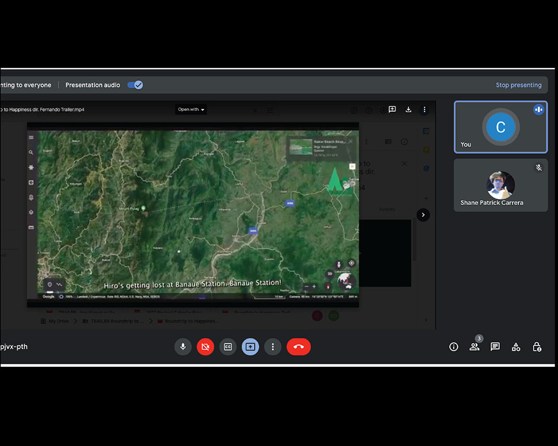Open the activities panel

(x=516, y=347)
